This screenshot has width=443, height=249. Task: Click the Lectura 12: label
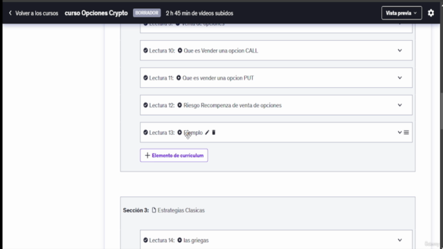[x=162, y=105]
